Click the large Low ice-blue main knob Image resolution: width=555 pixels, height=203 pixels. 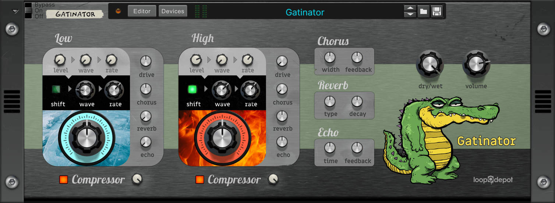86,138
